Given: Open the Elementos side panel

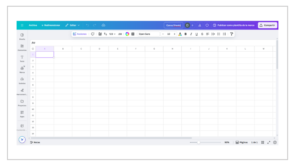Looking at the screenshot, I should 22,48.
